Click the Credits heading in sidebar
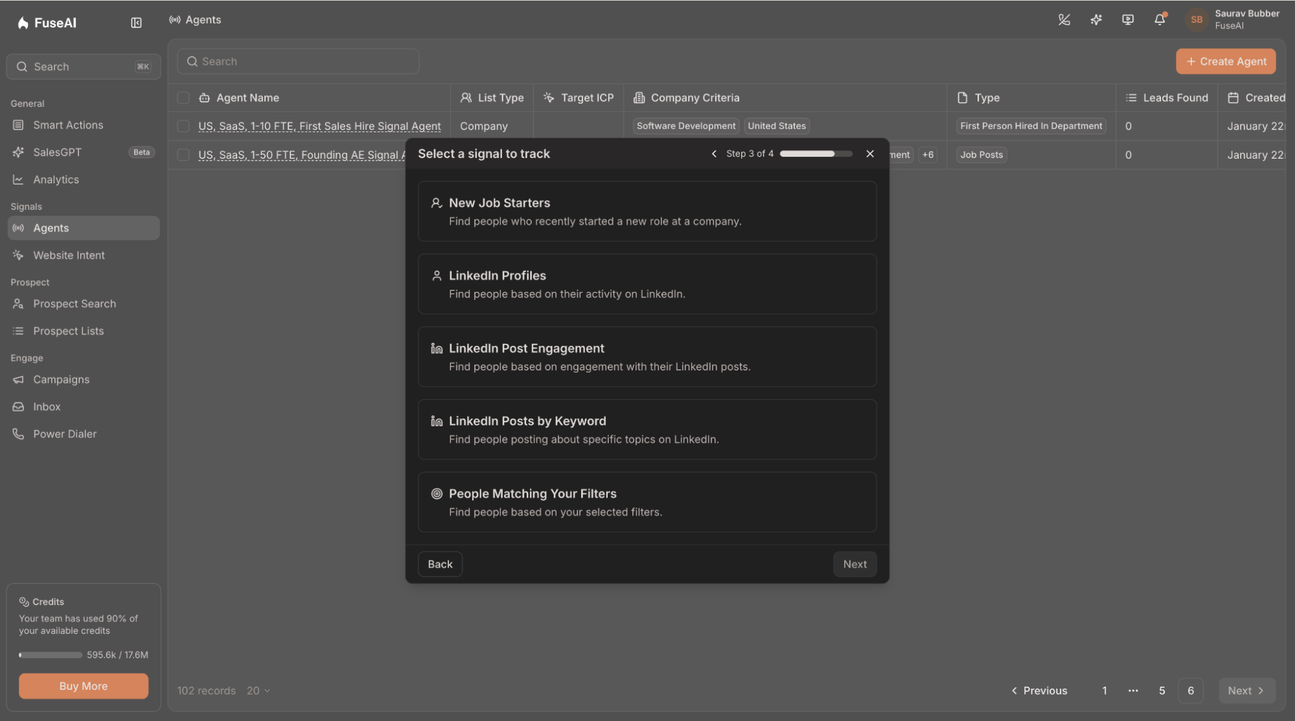The height and width of the screenshot is (721, 1295). 48,602
